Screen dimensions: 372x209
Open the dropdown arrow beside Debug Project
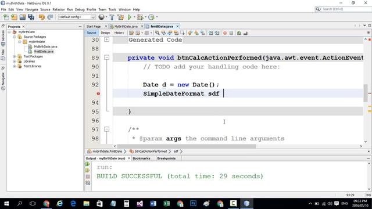click(145, 17)
